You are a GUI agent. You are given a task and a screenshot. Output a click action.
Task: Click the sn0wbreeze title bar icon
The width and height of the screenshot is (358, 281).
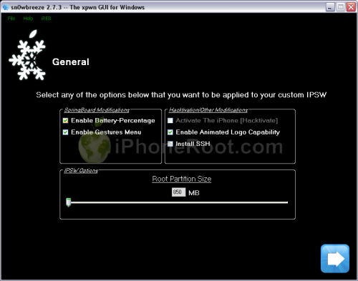[6, 7]
